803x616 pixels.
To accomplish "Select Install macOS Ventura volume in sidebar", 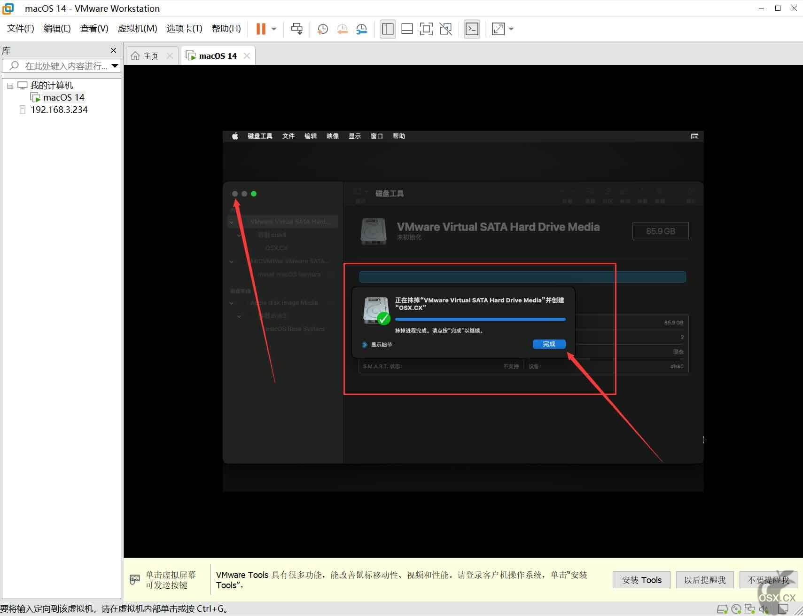I will [x=289, y=274].
